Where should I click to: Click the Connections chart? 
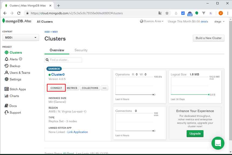coord(139,123)
